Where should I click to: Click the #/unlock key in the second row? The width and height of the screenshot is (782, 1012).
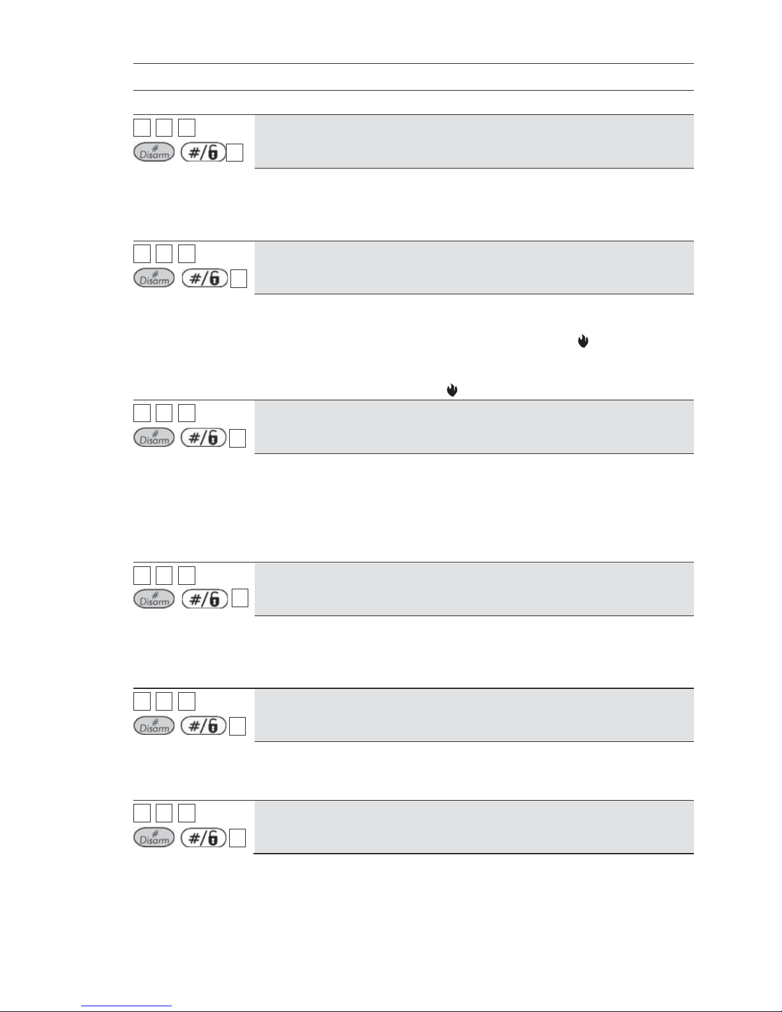pos(204,278)
